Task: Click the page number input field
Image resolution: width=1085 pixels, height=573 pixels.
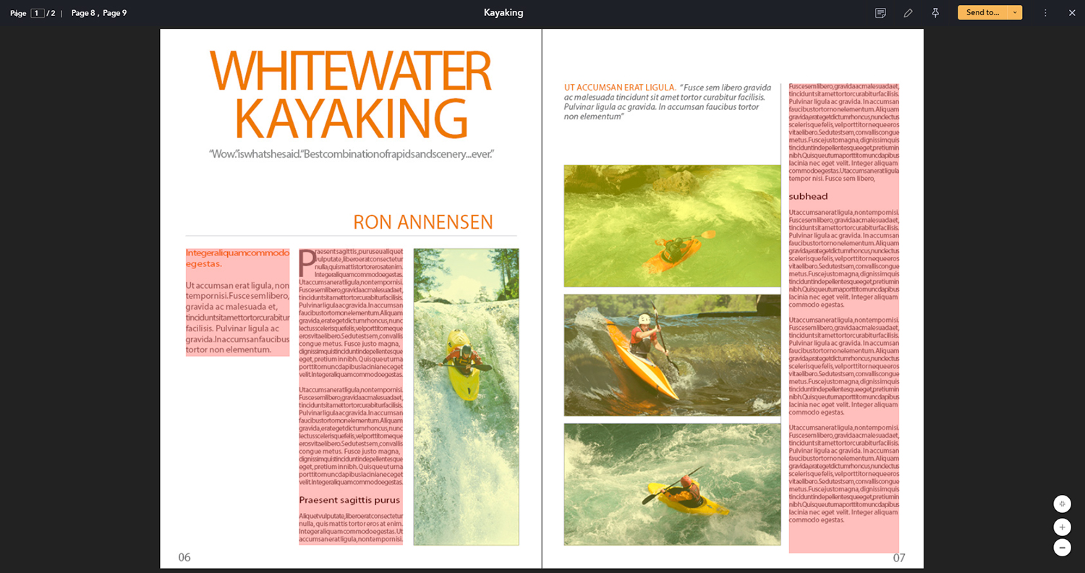Action: 38,13
